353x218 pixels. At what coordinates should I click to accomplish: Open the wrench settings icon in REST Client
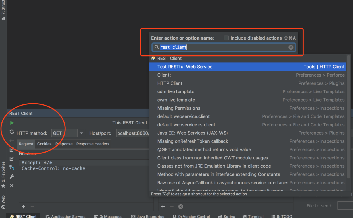point(12,176)
